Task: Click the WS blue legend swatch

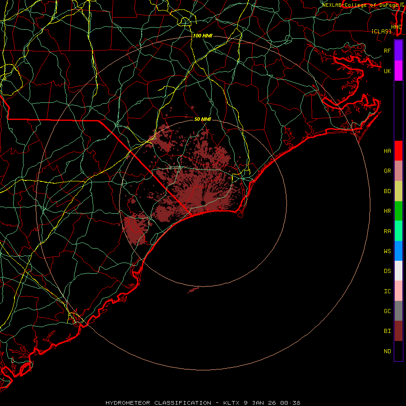Action: [x=398, y=251]
